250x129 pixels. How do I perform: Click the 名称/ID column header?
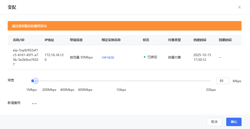click(x=18, y=40)
